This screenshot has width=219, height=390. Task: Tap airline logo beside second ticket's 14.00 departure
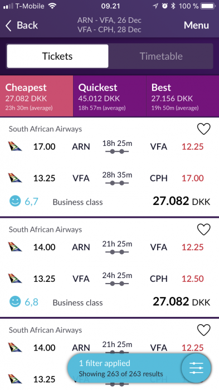click(15, 247)
